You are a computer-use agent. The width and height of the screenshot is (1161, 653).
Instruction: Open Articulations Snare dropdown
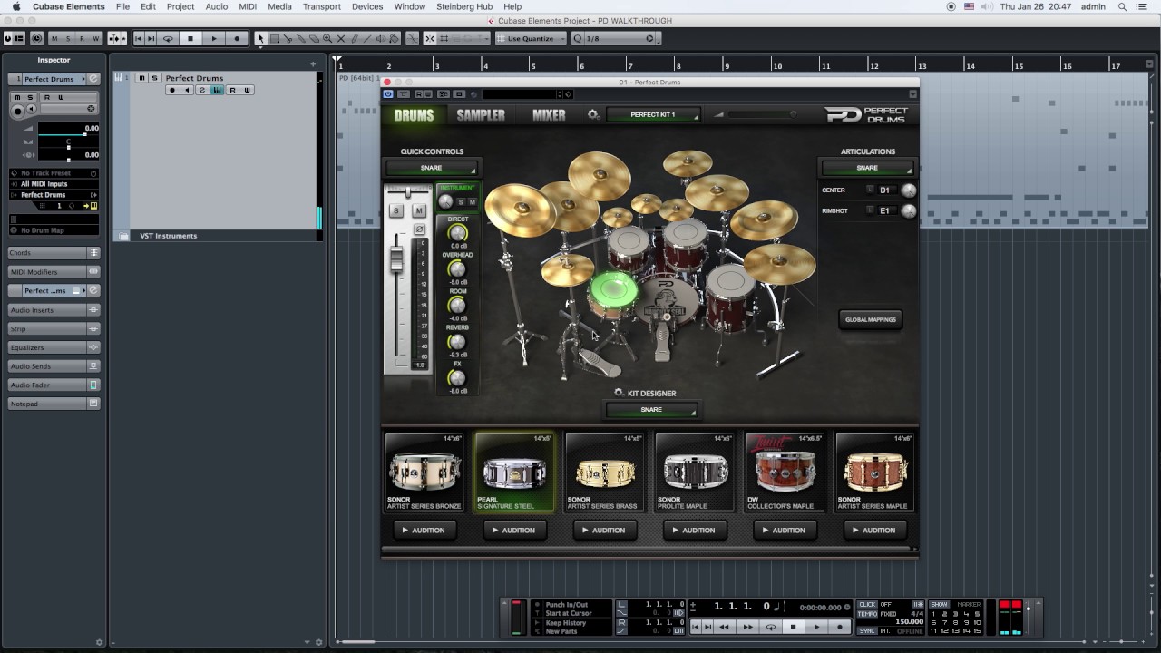click(867, 168)
